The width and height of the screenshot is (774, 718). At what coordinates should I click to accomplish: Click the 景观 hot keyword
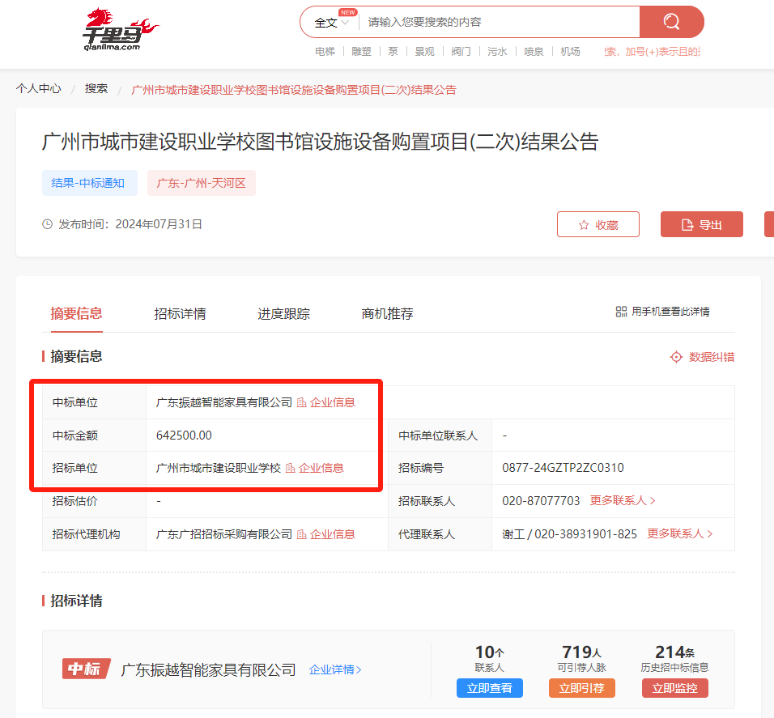point(424,51)
